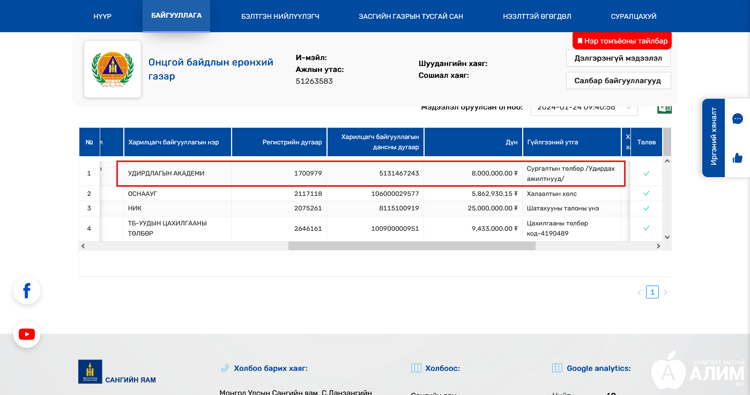Click registration number 2646161
Screen dimensions: 750x395
(308, 228)
